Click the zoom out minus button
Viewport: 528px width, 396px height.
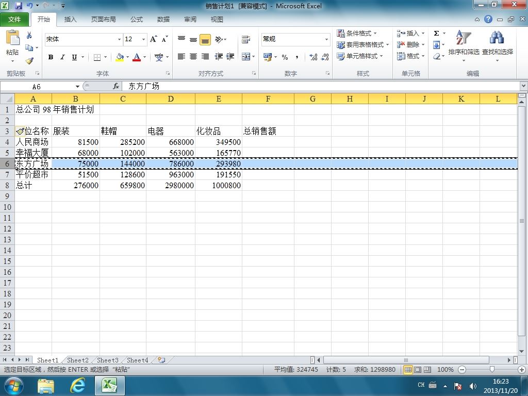[x=462, y=370]
